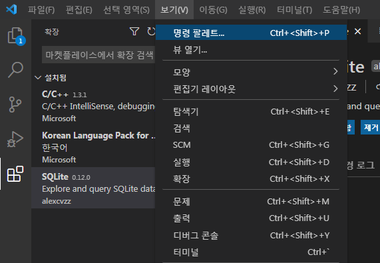Viewport: 380px width, 263px height.
Task: Open the Source Control activity bar icon
Action: pyautogui.click(x=15, y=105)
